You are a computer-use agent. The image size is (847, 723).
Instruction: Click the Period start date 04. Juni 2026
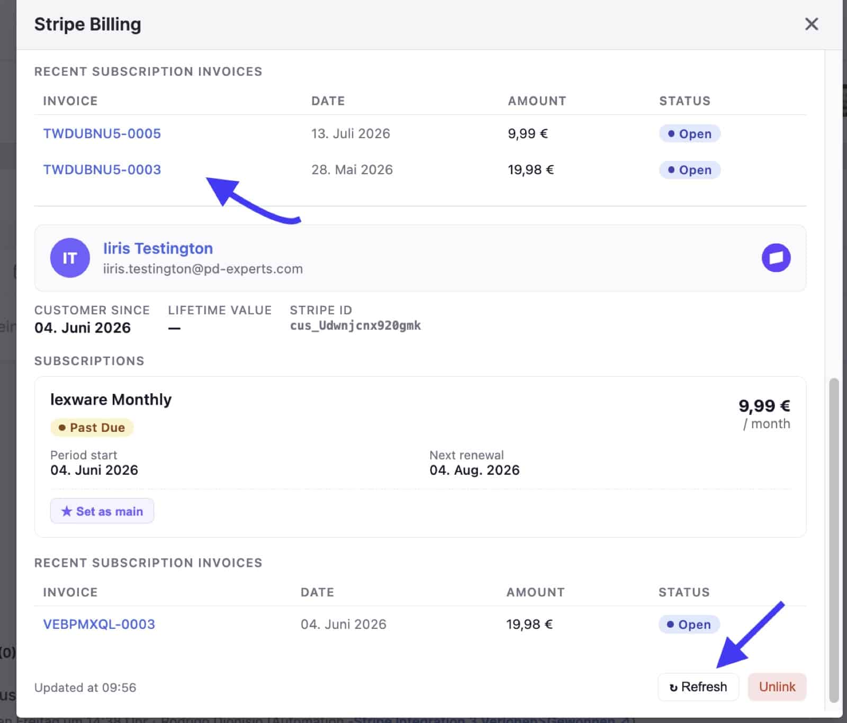94,470
